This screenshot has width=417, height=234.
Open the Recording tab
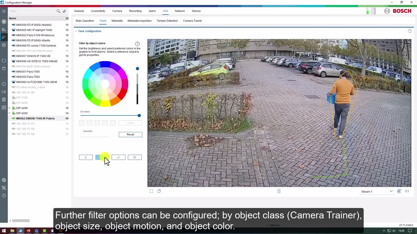(135, 11)
